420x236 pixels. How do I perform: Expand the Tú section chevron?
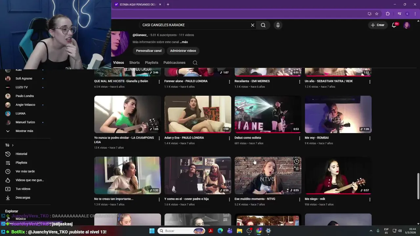[x=13, y=145]
